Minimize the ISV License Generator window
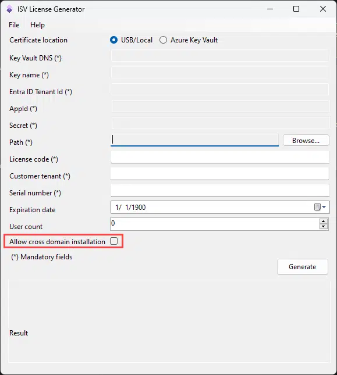The image size is (337, 375). point(270,9)
